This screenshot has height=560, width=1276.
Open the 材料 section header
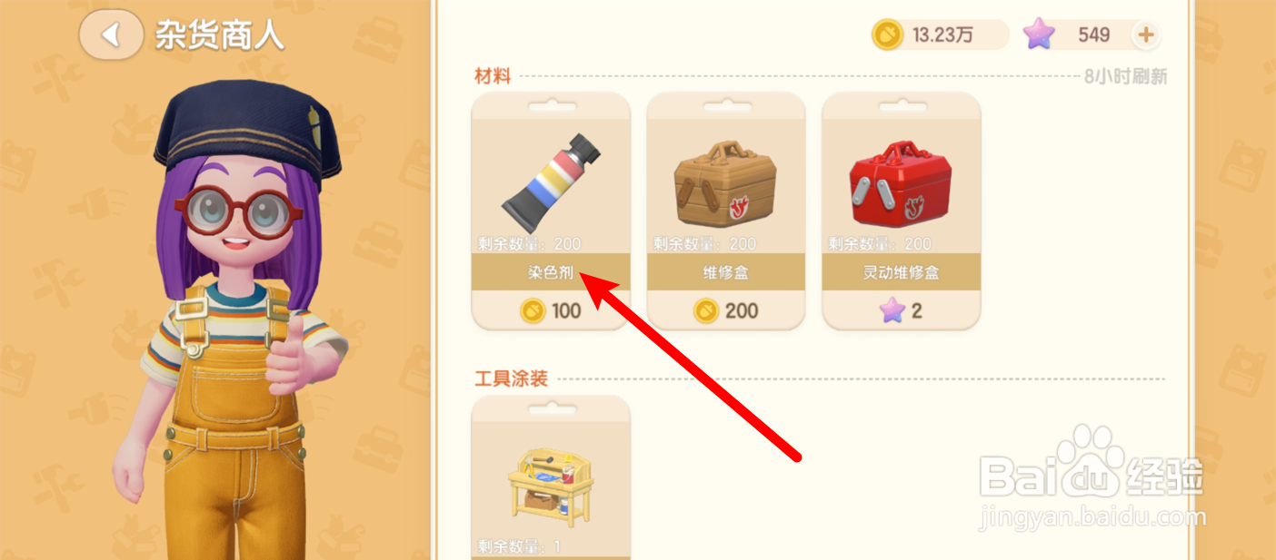click(x=493, y=76)
